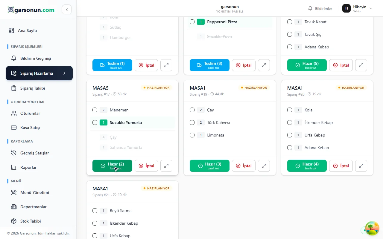
Task: Expand the Sipariş Hazırlama menu arrow
Action: coord(64,73)
